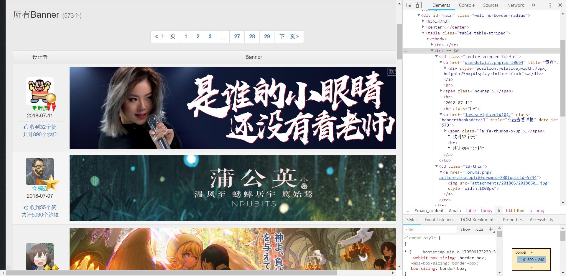Viewport: 566px width, 276px height.
Task: Click the 下一页 next page button
Action: click(x=289, y=36)
